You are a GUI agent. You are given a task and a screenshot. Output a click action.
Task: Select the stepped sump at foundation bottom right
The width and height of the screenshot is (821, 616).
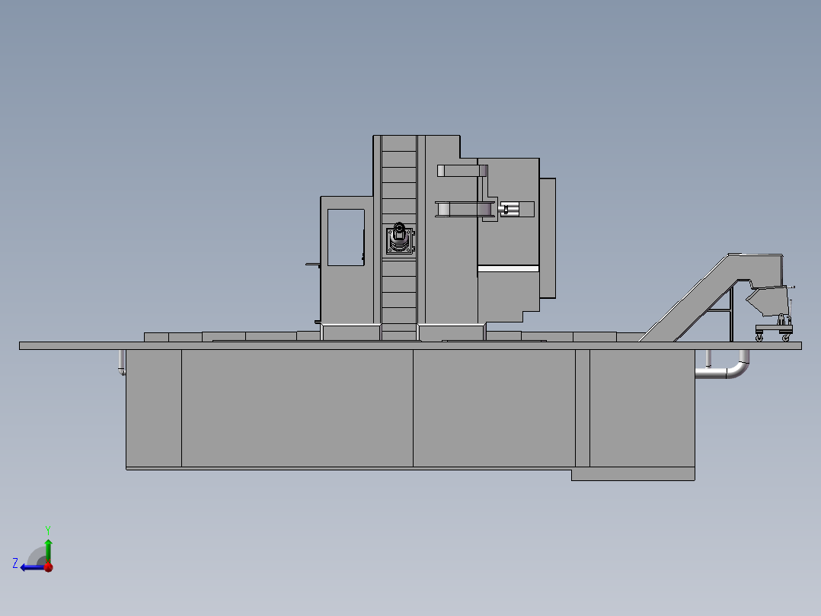[633, 475]
